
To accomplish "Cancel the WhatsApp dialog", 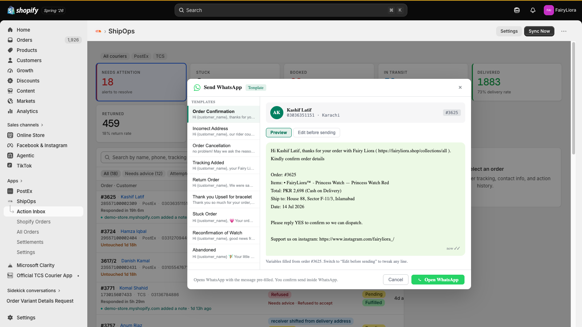I will tap(396, 280).
